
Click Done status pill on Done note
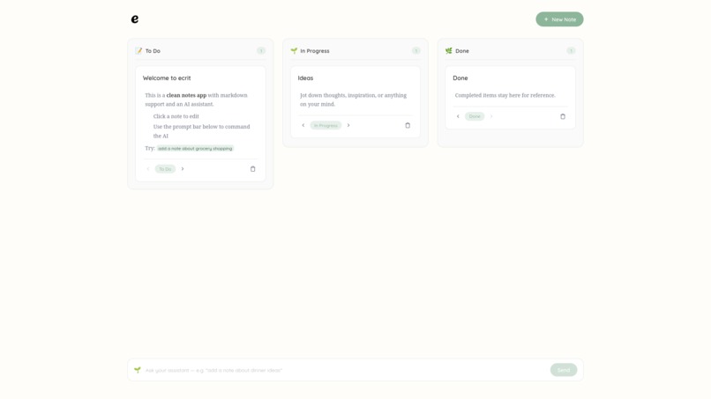[475, 116]
